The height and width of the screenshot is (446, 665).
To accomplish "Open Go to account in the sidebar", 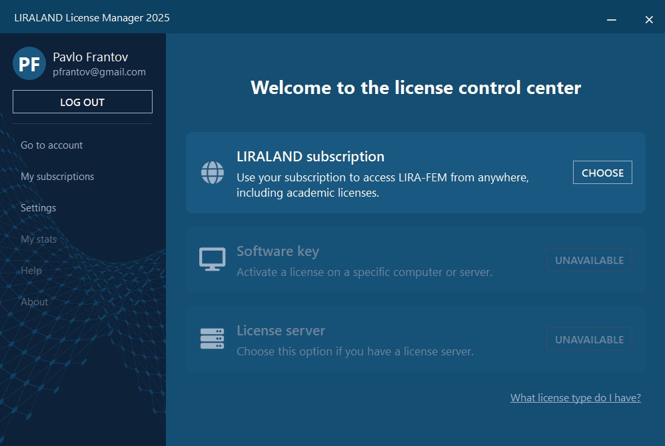I will 52,145.
